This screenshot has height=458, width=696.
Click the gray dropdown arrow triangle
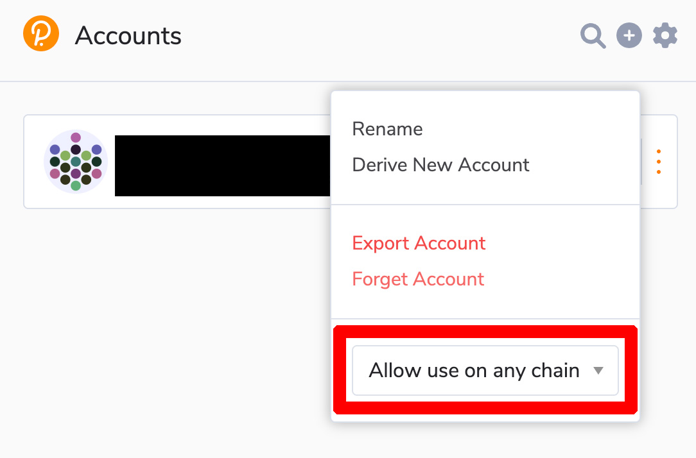[598, 371]
